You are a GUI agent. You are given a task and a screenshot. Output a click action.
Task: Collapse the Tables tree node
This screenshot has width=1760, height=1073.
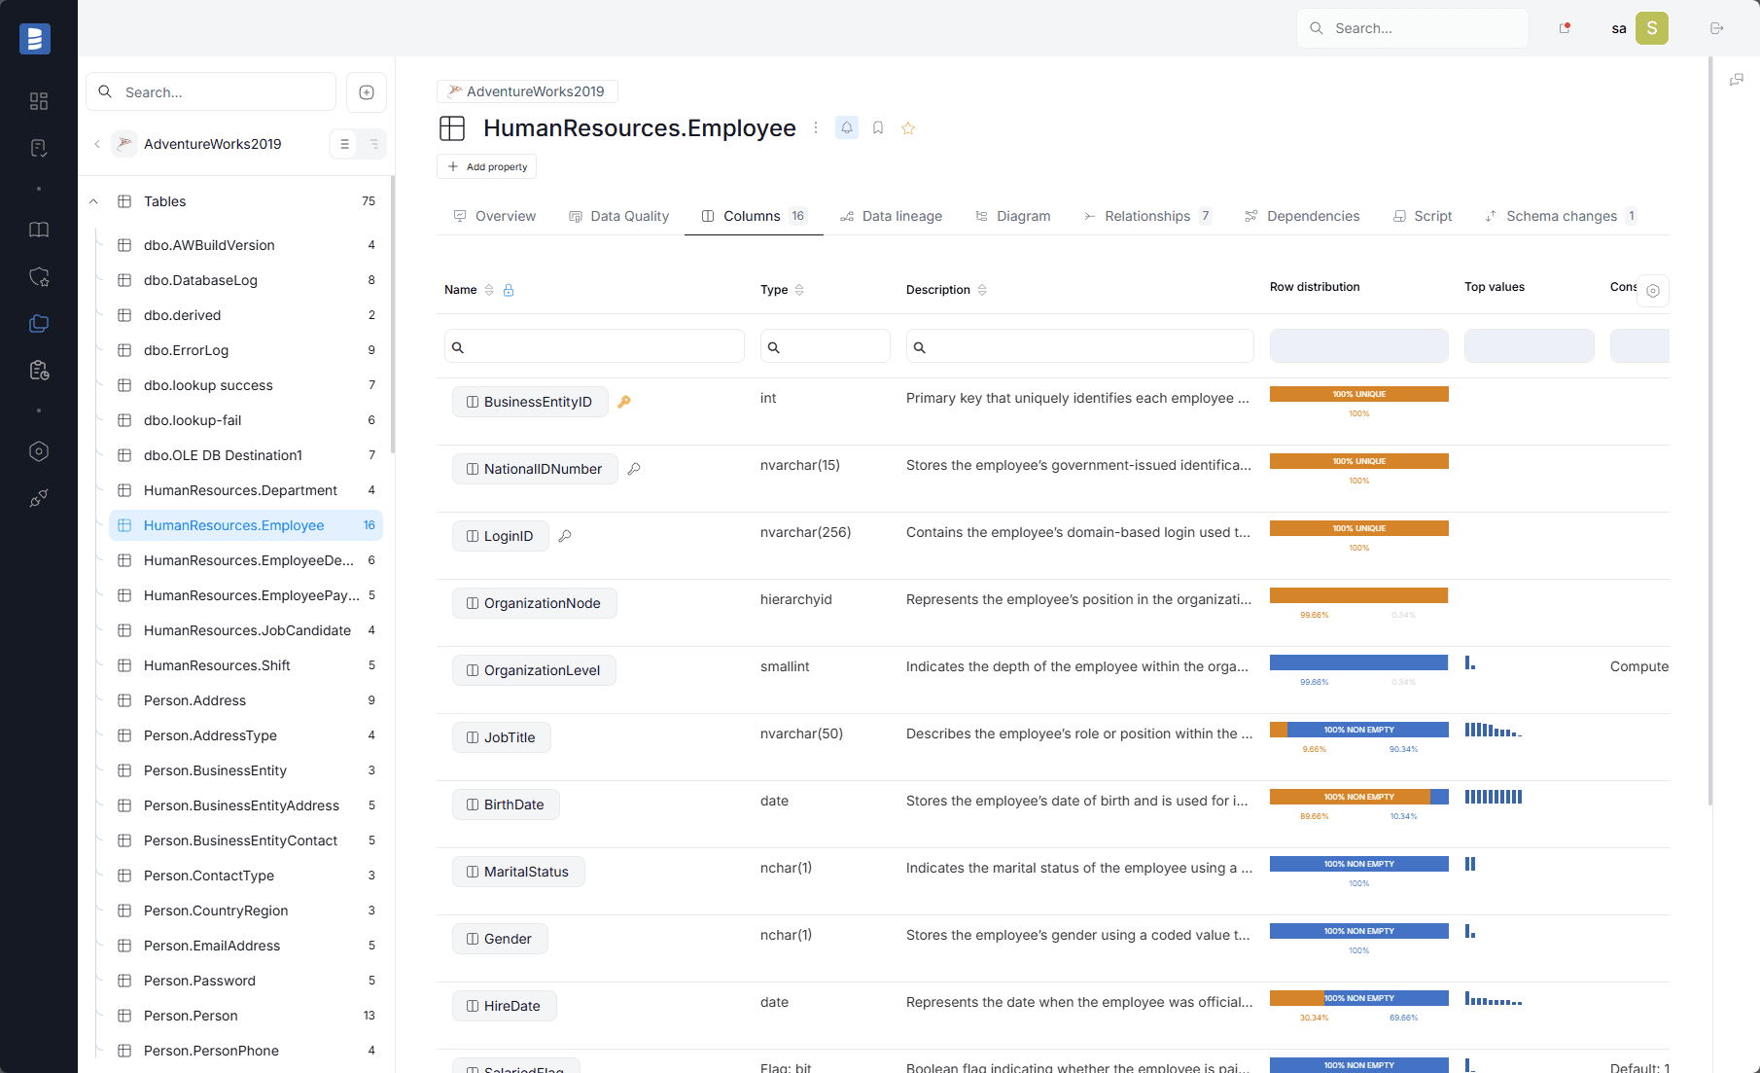coord(93,201)
